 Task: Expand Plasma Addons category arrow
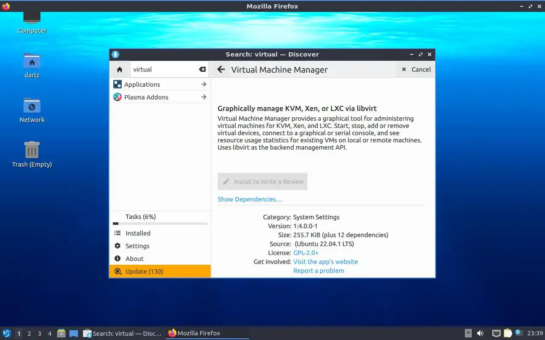click(204, 97)
